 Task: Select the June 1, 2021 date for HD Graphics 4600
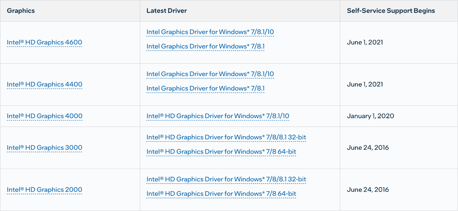(x=365, y=42)
